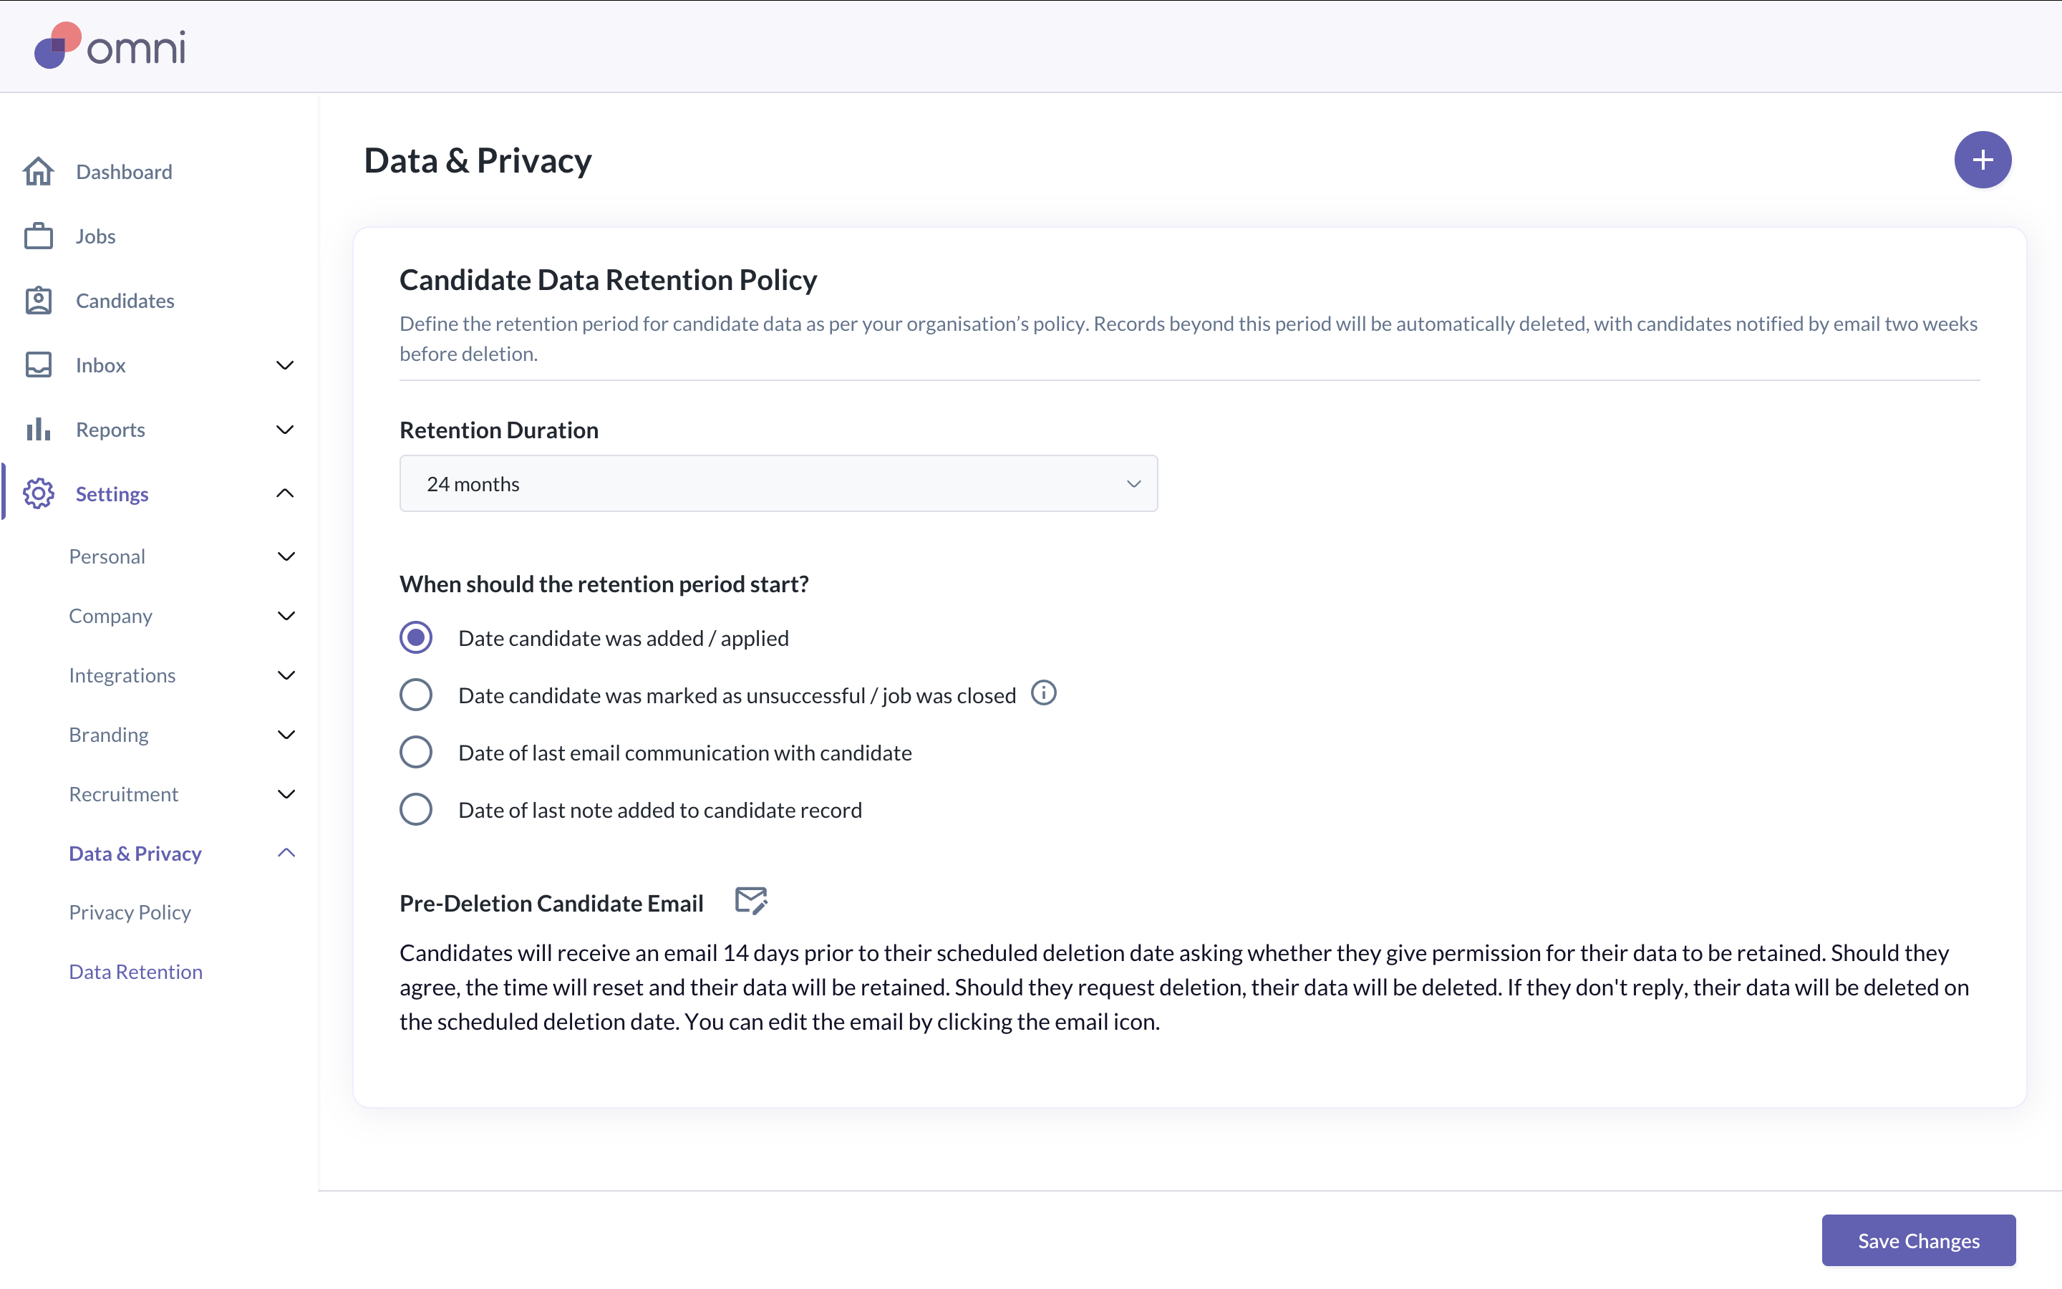The height and width of the screenshot is (1289, 2062).
Task: Click the Settings gear icon
Action: tap(39, 493)
